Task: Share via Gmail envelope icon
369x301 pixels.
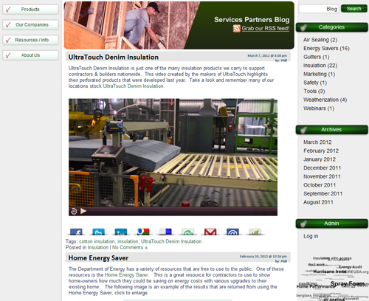Action: pos(210,232)
